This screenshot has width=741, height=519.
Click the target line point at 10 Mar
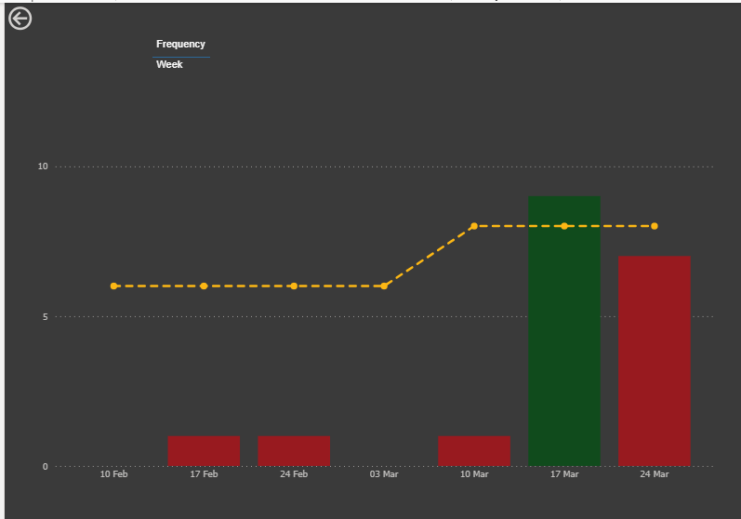(x=474, y=226)
